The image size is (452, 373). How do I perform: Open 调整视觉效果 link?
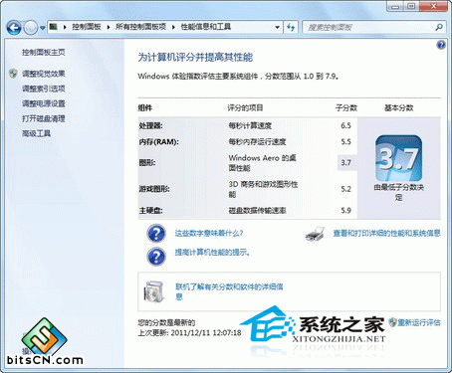[x=44, y=74]
